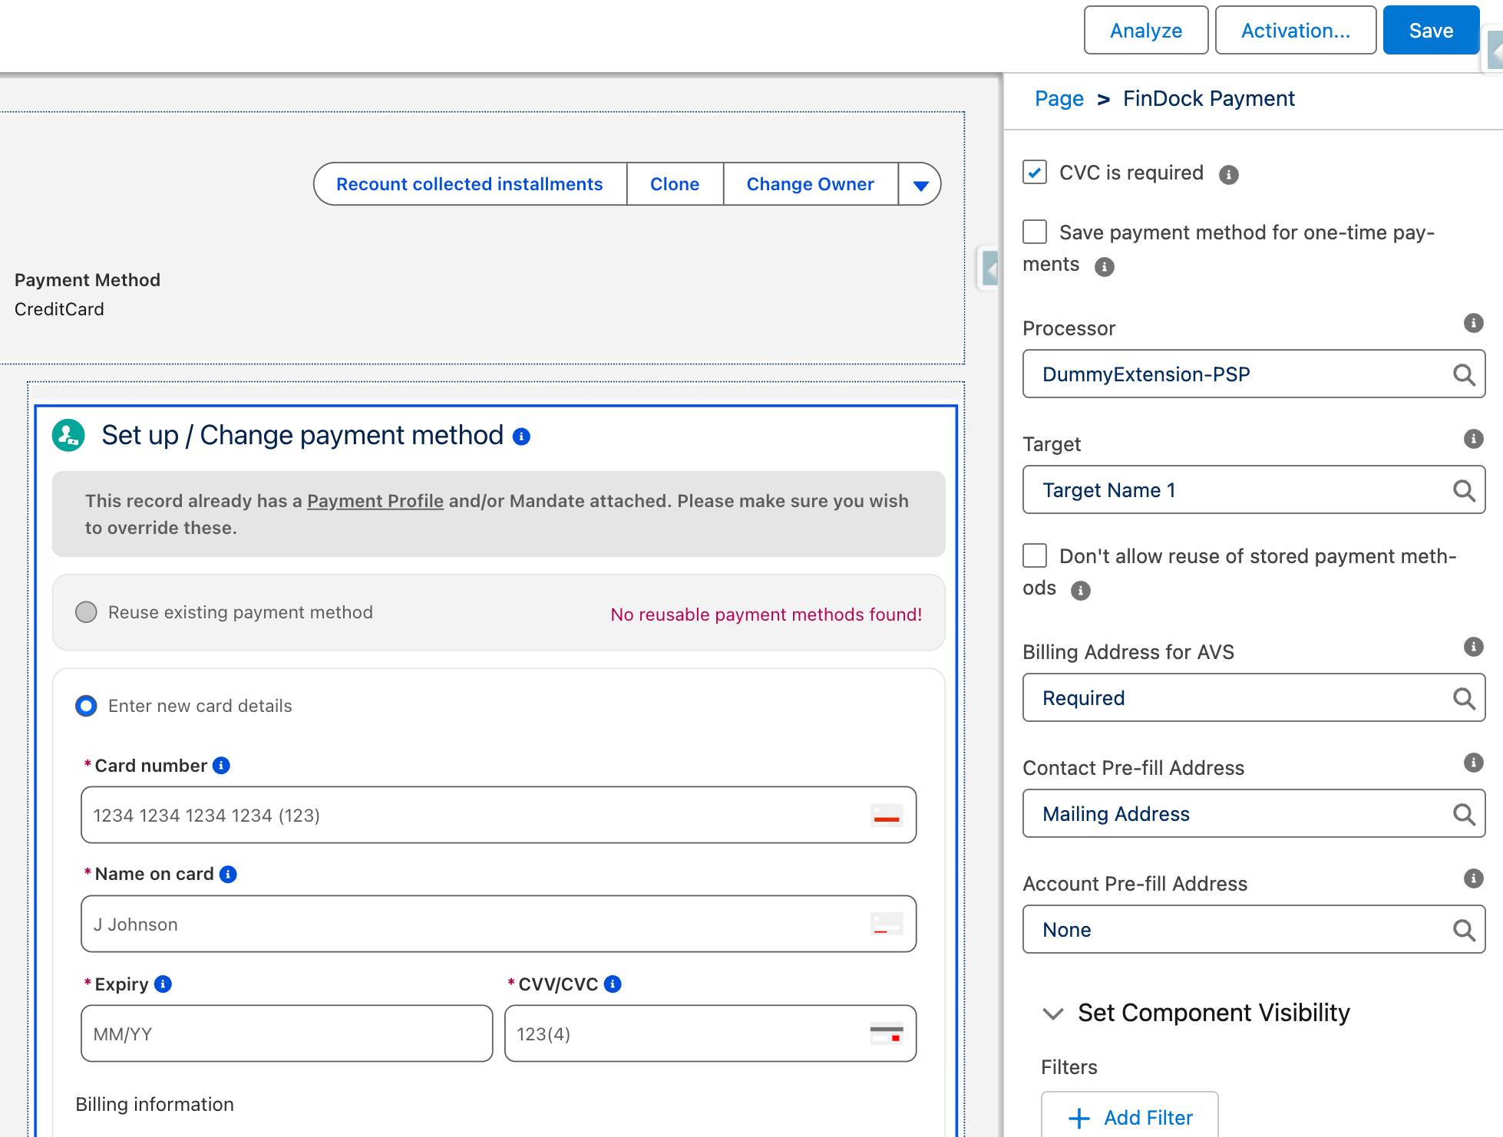The height and width of the screenshot is (1137, 1503).
Task: Click the info icon next to Card number
Action: pos(221,765)
